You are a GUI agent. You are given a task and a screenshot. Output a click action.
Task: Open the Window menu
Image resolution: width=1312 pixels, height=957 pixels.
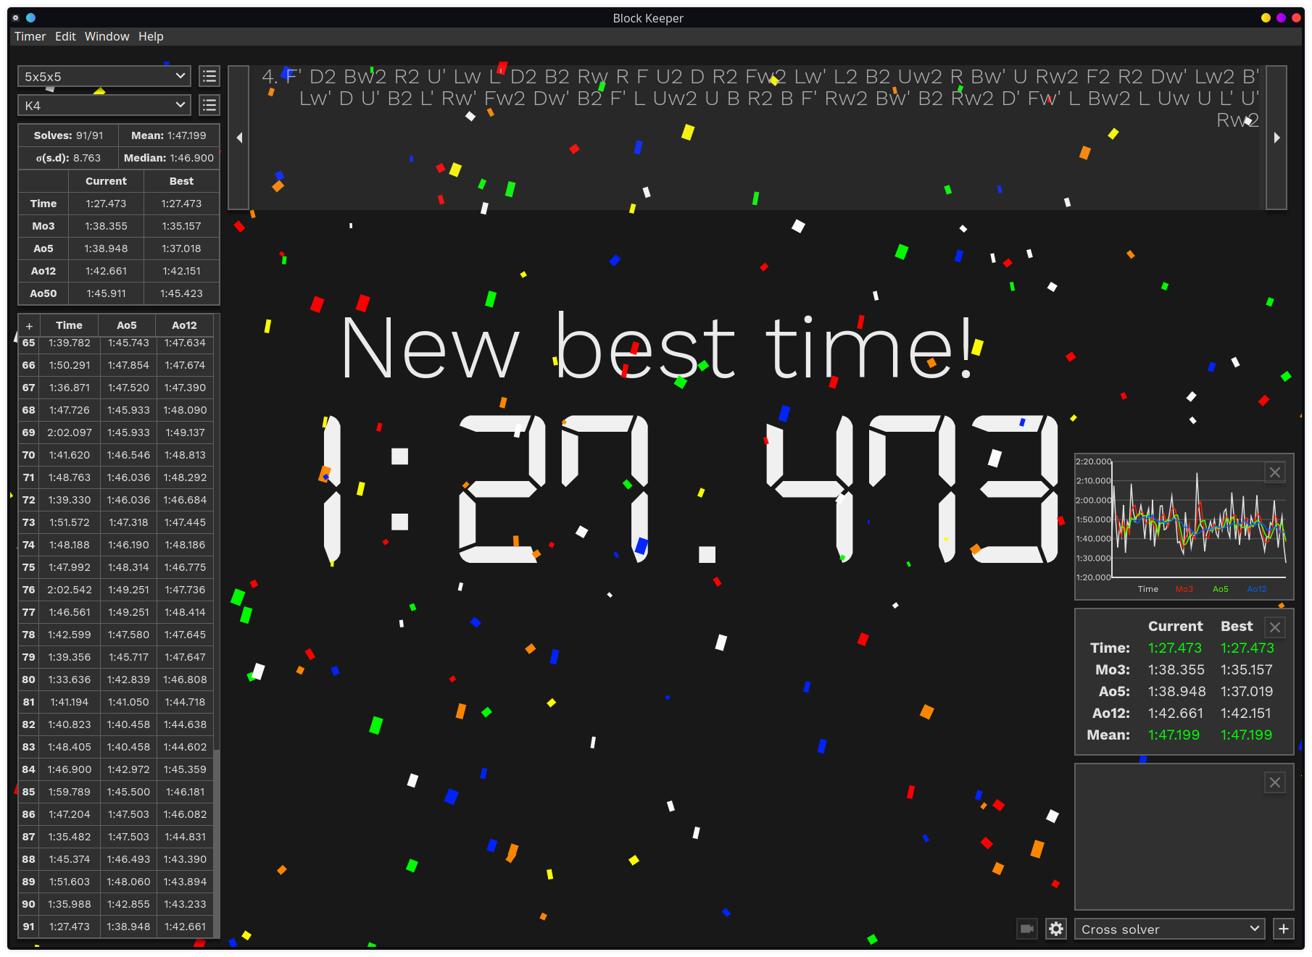(107, 36)
